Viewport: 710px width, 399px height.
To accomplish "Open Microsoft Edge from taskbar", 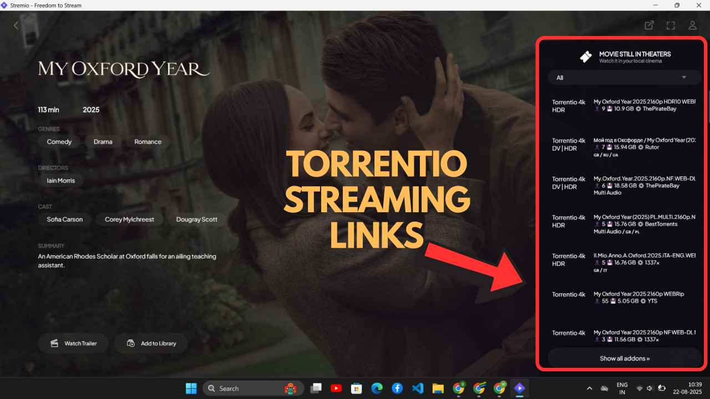I will click(x=377, y=388).
